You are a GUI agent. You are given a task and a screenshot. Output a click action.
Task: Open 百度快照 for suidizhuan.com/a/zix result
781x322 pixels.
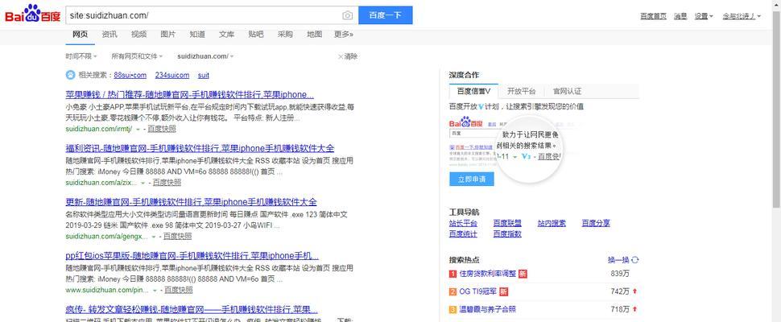click(x=167, y=183)
